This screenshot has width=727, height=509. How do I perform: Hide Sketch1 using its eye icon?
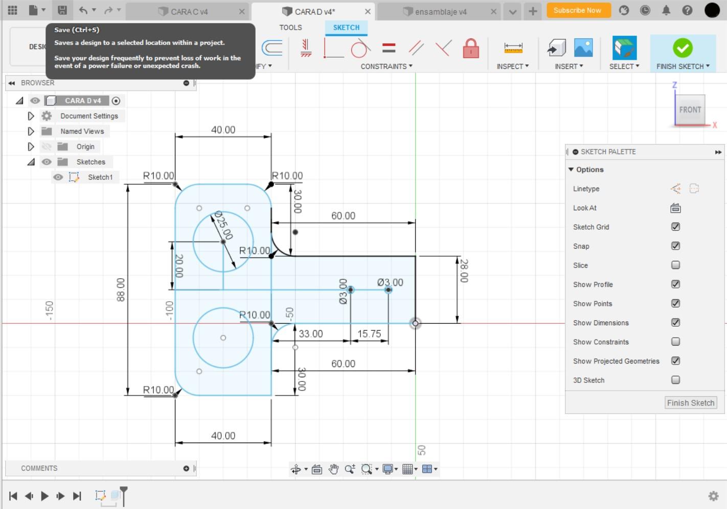(x=58, y=177)
